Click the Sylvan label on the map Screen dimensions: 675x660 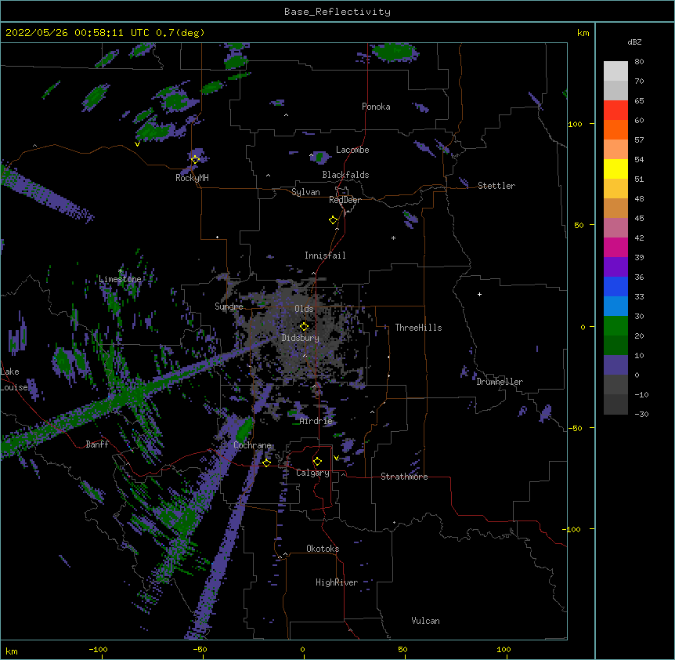click(x=305, y=192)
